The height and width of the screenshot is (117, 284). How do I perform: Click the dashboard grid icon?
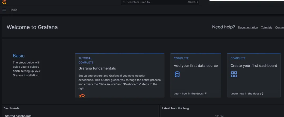click(x=234, y=74)
